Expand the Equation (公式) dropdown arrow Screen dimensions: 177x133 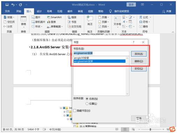pyautogui.click(x=150, y=17)
